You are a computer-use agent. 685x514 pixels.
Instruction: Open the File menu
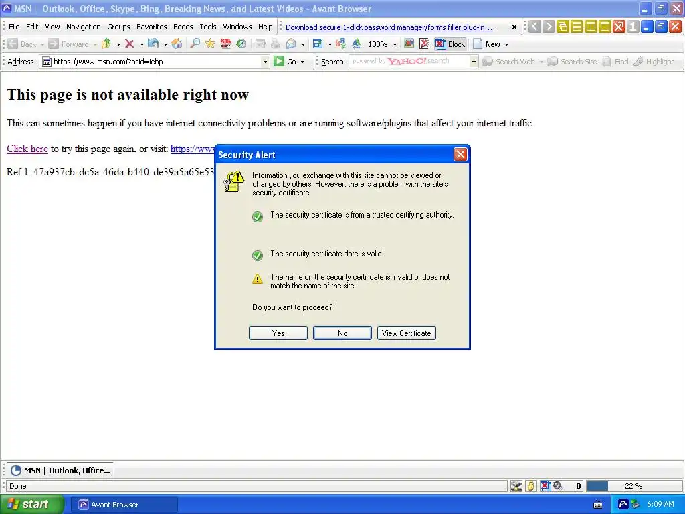click(x=14, y=27)
